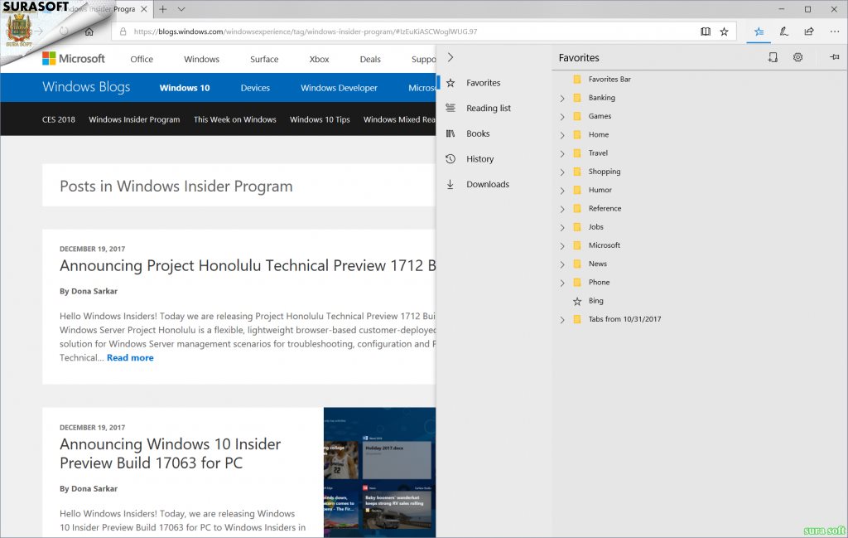Pin the Favorites pane

(835, 57)
